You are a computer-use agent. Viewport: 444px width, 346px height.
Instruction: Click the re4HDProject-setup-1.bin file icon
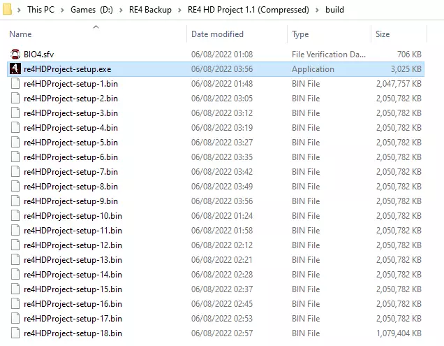[15, 84]
